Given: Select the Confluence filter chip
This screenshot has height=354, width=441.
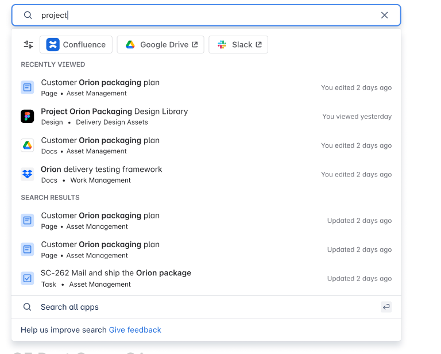Looking at the screenshot, I should pyautogui.click(x=76, y=44).
